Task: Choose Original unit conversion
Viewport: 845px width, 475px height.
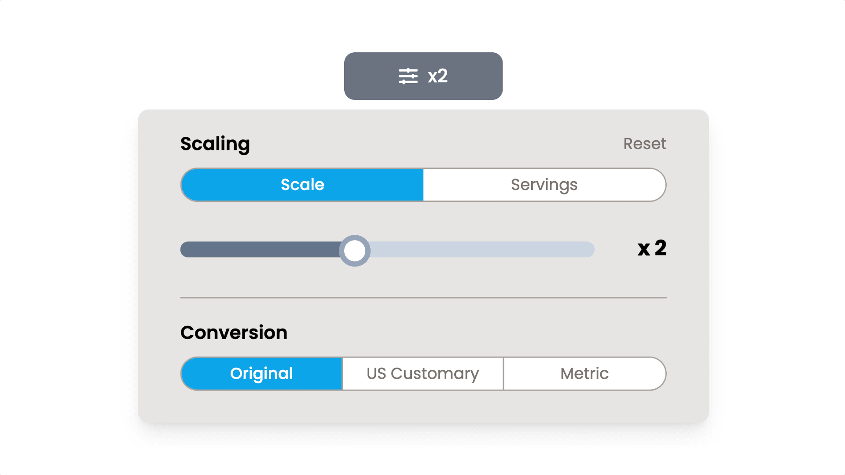Action: tap(261, 373)
